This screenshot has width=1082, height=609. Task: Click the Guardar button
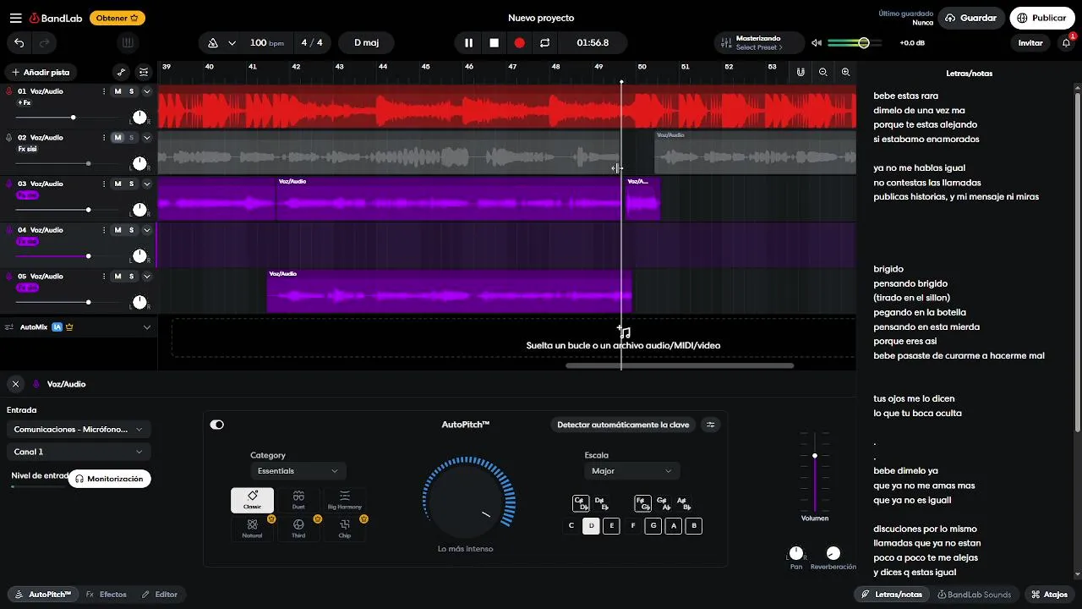pyautogui.click(x=971, y=18)
